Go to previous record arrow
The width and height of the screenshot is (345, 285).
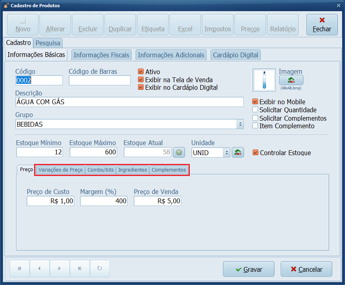[39, 269]
